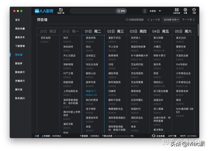Open show 实习医生格蕾
The height and width of the screenshot is (151, 209).
coord(161,91)
